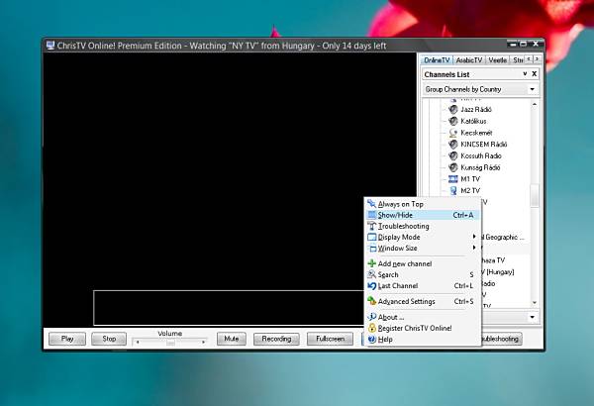Click the Troubleshooting button in bottom bar
594x406 pixels.
tap(502, 339)
